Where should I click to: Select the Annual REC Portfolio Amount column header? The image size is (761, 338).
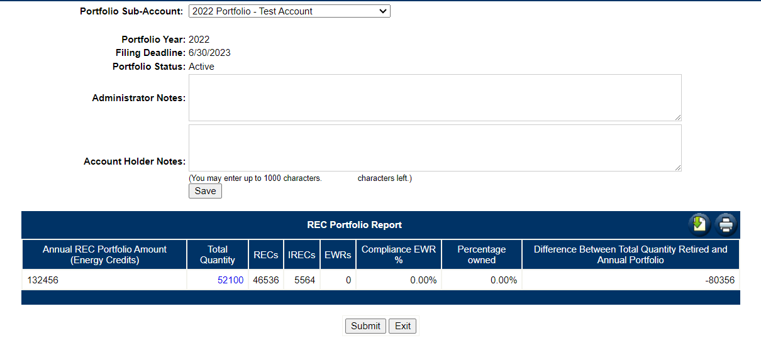[x=104, y=254]
